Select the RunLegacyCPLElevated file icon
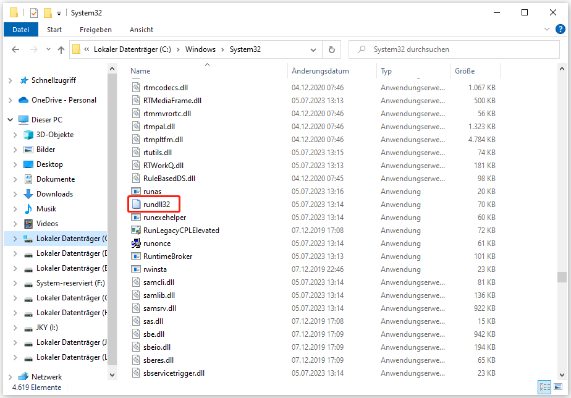The width and height of the screenshot is (571, 398). [137, 231]
